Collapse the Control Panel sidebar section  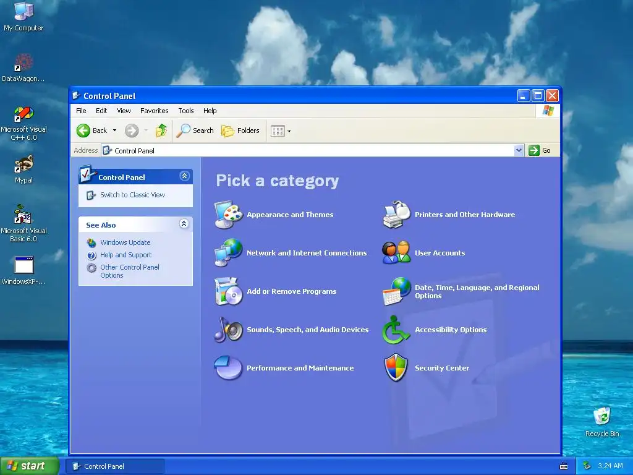(x=184, y=176)
